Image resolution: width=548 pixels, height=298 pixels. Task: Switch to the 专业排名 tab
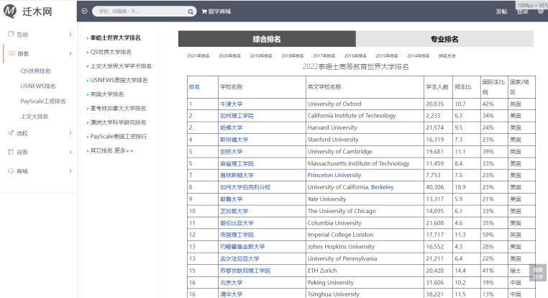(444, 39)
